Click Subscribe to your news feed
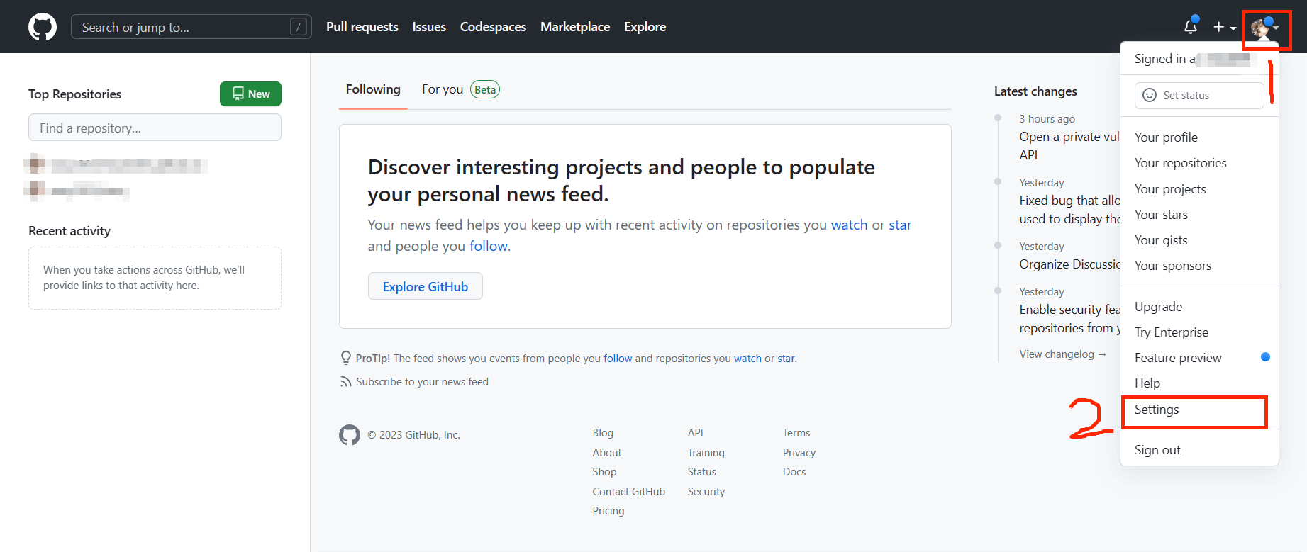Screen dimensions: 1307x552 tap(422, 381)
